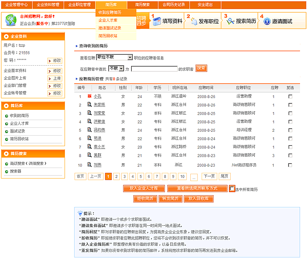307x263 pixels.
Task: Click the 放入企业人才库 button
Action: (x=143, y=189)
